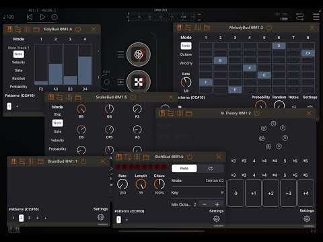The height and width of the screenshot is (242, 323).
Task: Open the routing icon in PolyBud header
Action: pos(18,29)
